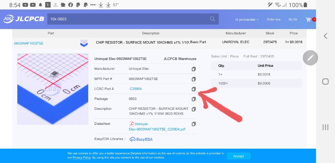Open the Uniroyal-Elec datasheet PDF link

coord(157,127)
